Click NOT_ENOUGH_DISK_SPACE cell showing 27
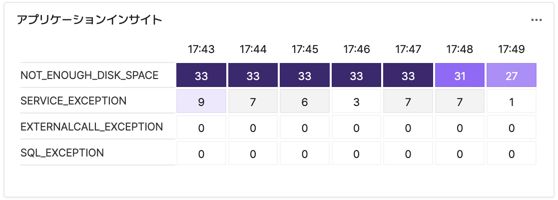 [512, 75]
